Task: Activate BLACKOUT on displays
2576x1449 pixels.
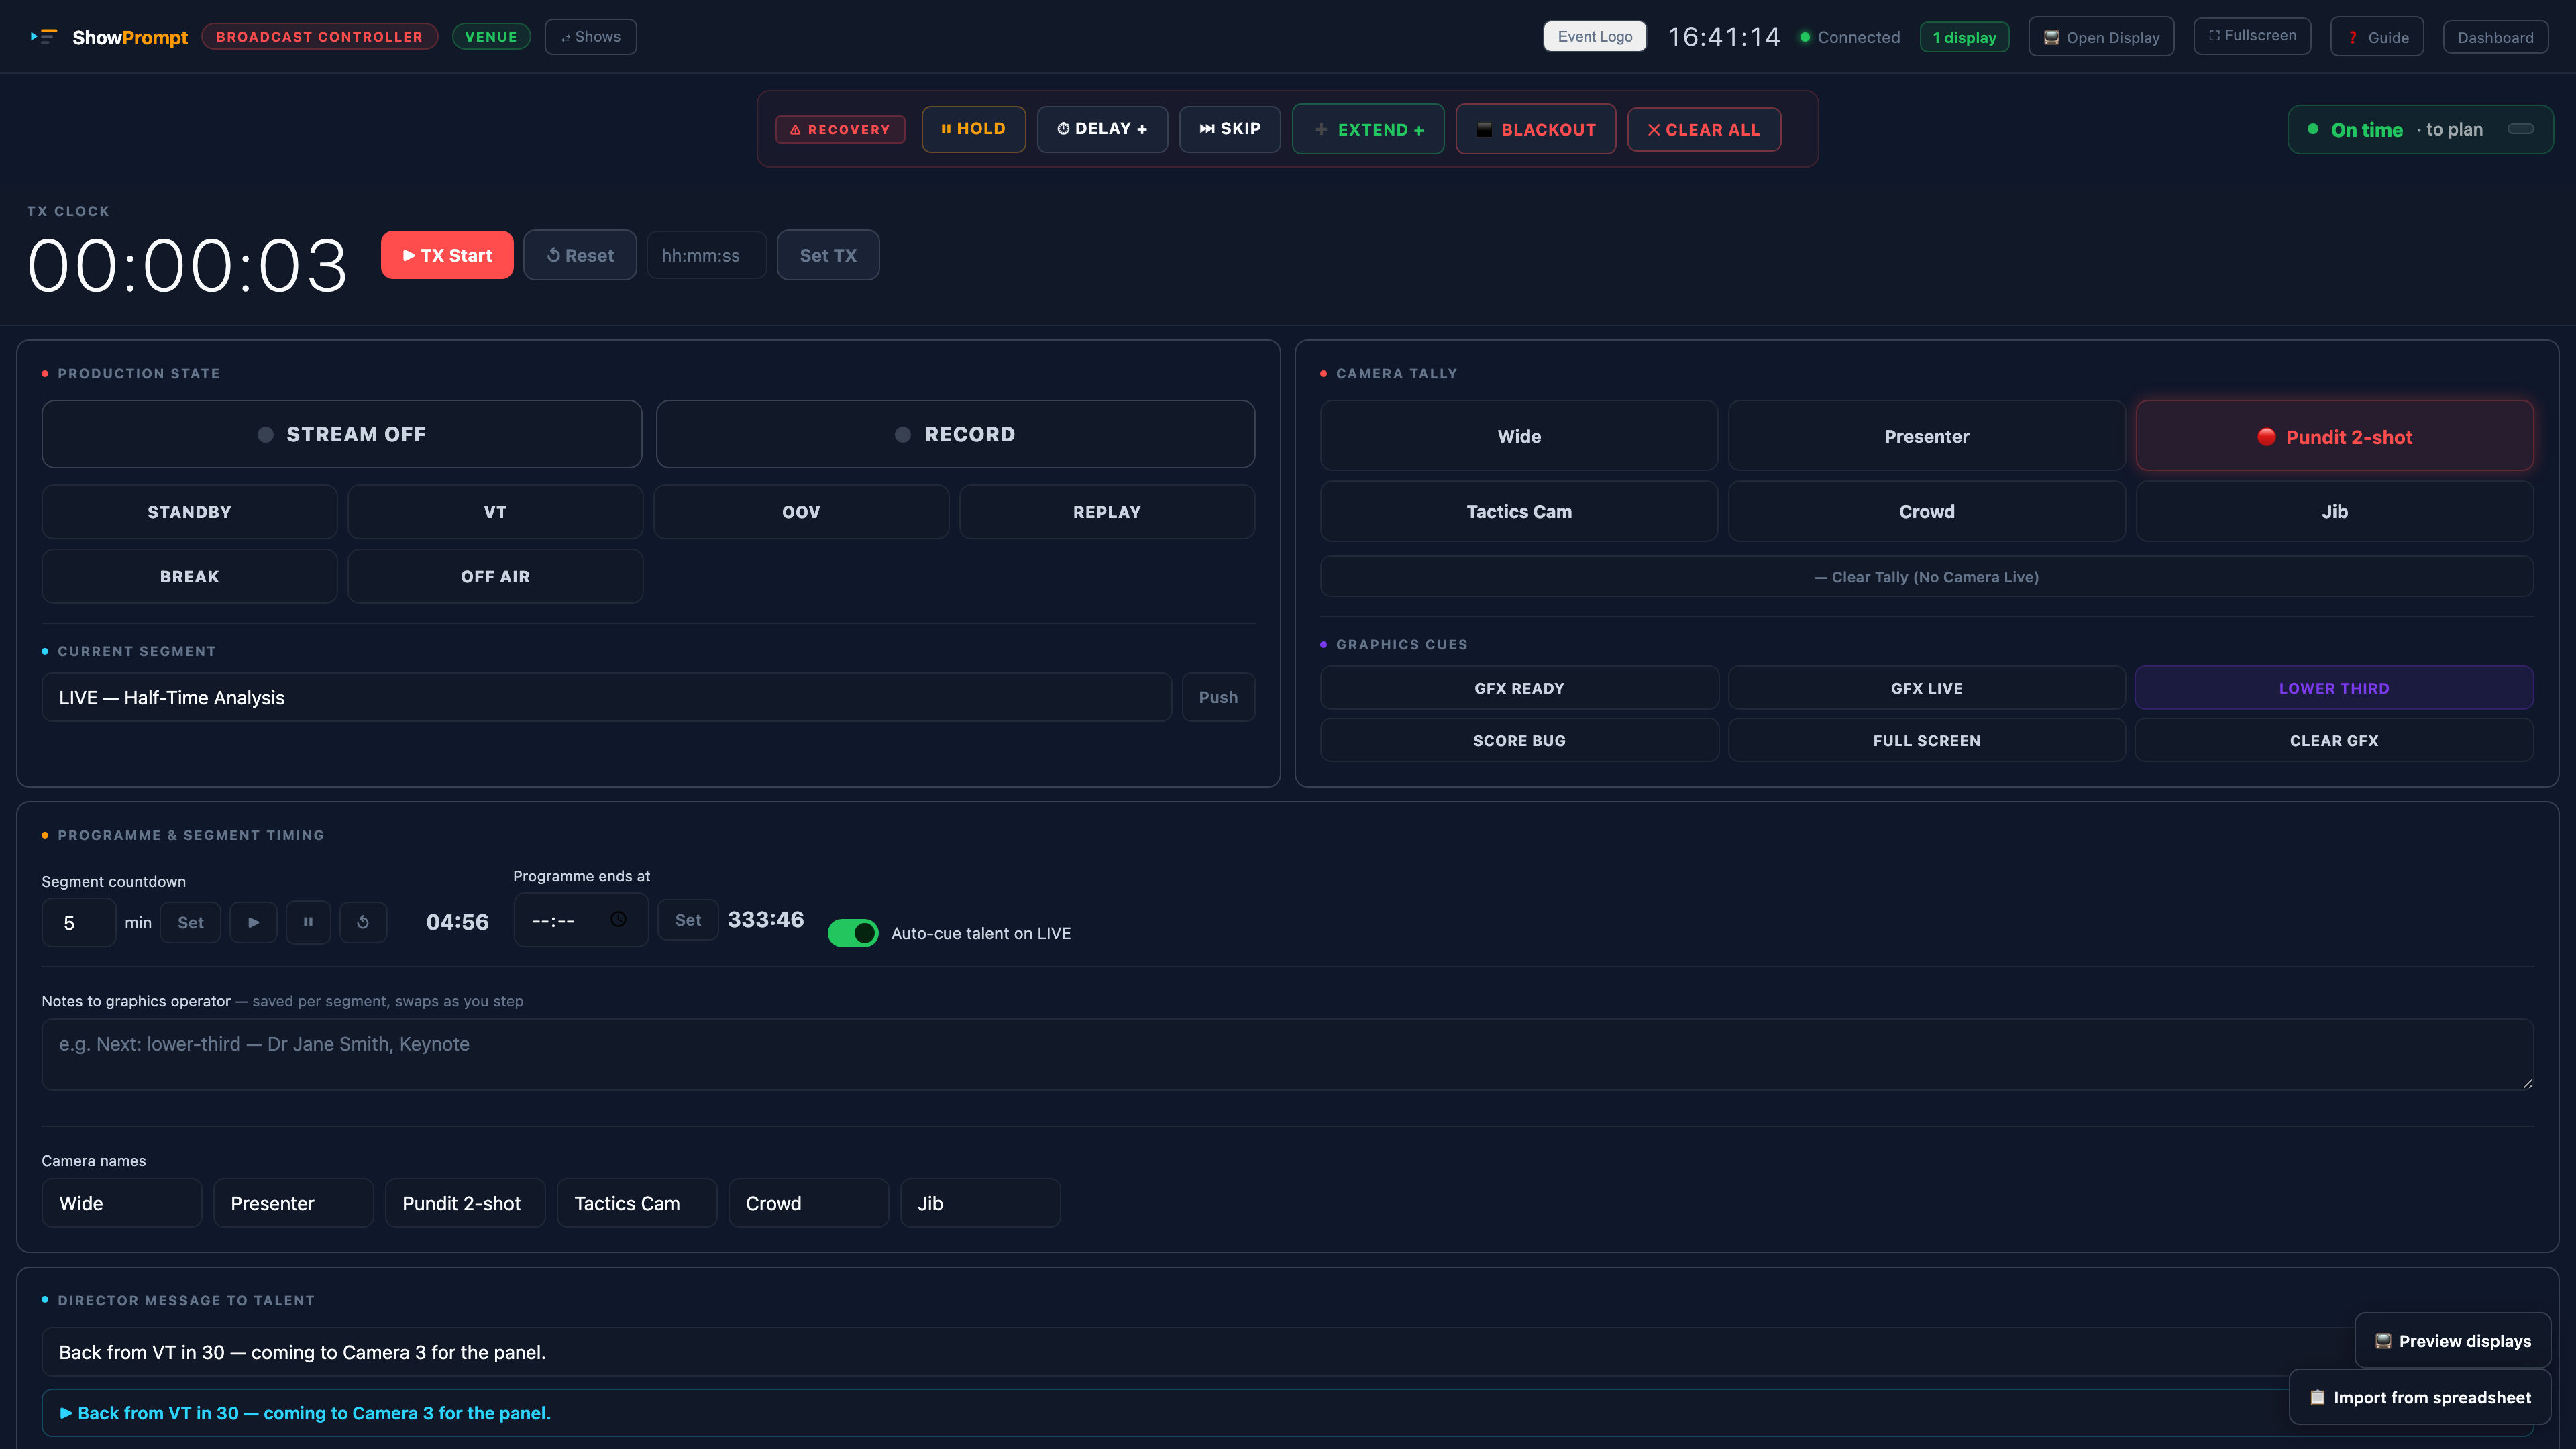Action: click(x=1536, y=130)
